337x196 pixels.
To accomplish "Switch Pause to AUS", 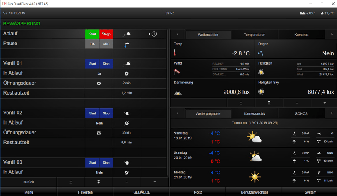I will click(x=106, y=44).
